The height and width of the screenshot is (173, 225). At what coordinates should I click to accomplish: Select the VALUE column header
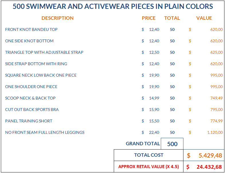204,18
